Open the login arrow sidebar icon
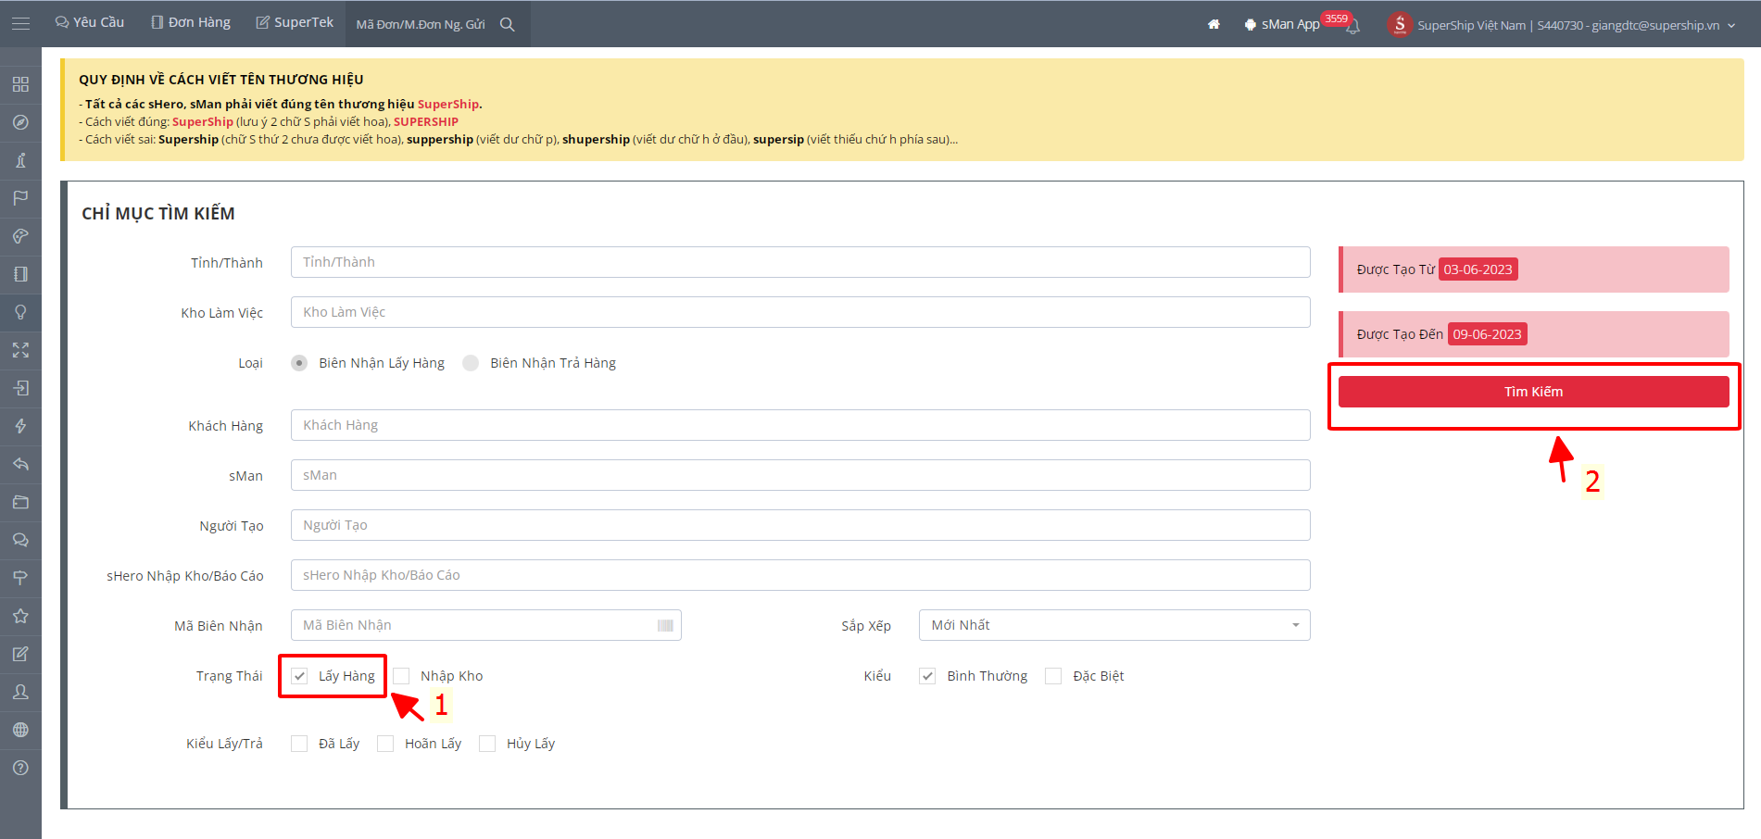 tap(20, 388)
